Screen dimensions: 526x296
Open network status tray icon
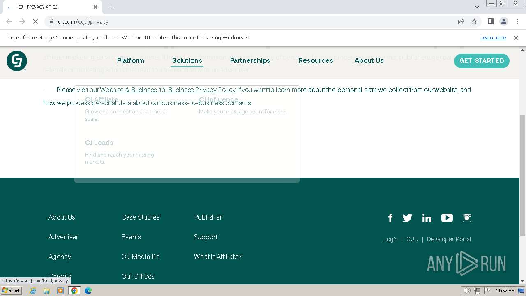coord(477,291)
